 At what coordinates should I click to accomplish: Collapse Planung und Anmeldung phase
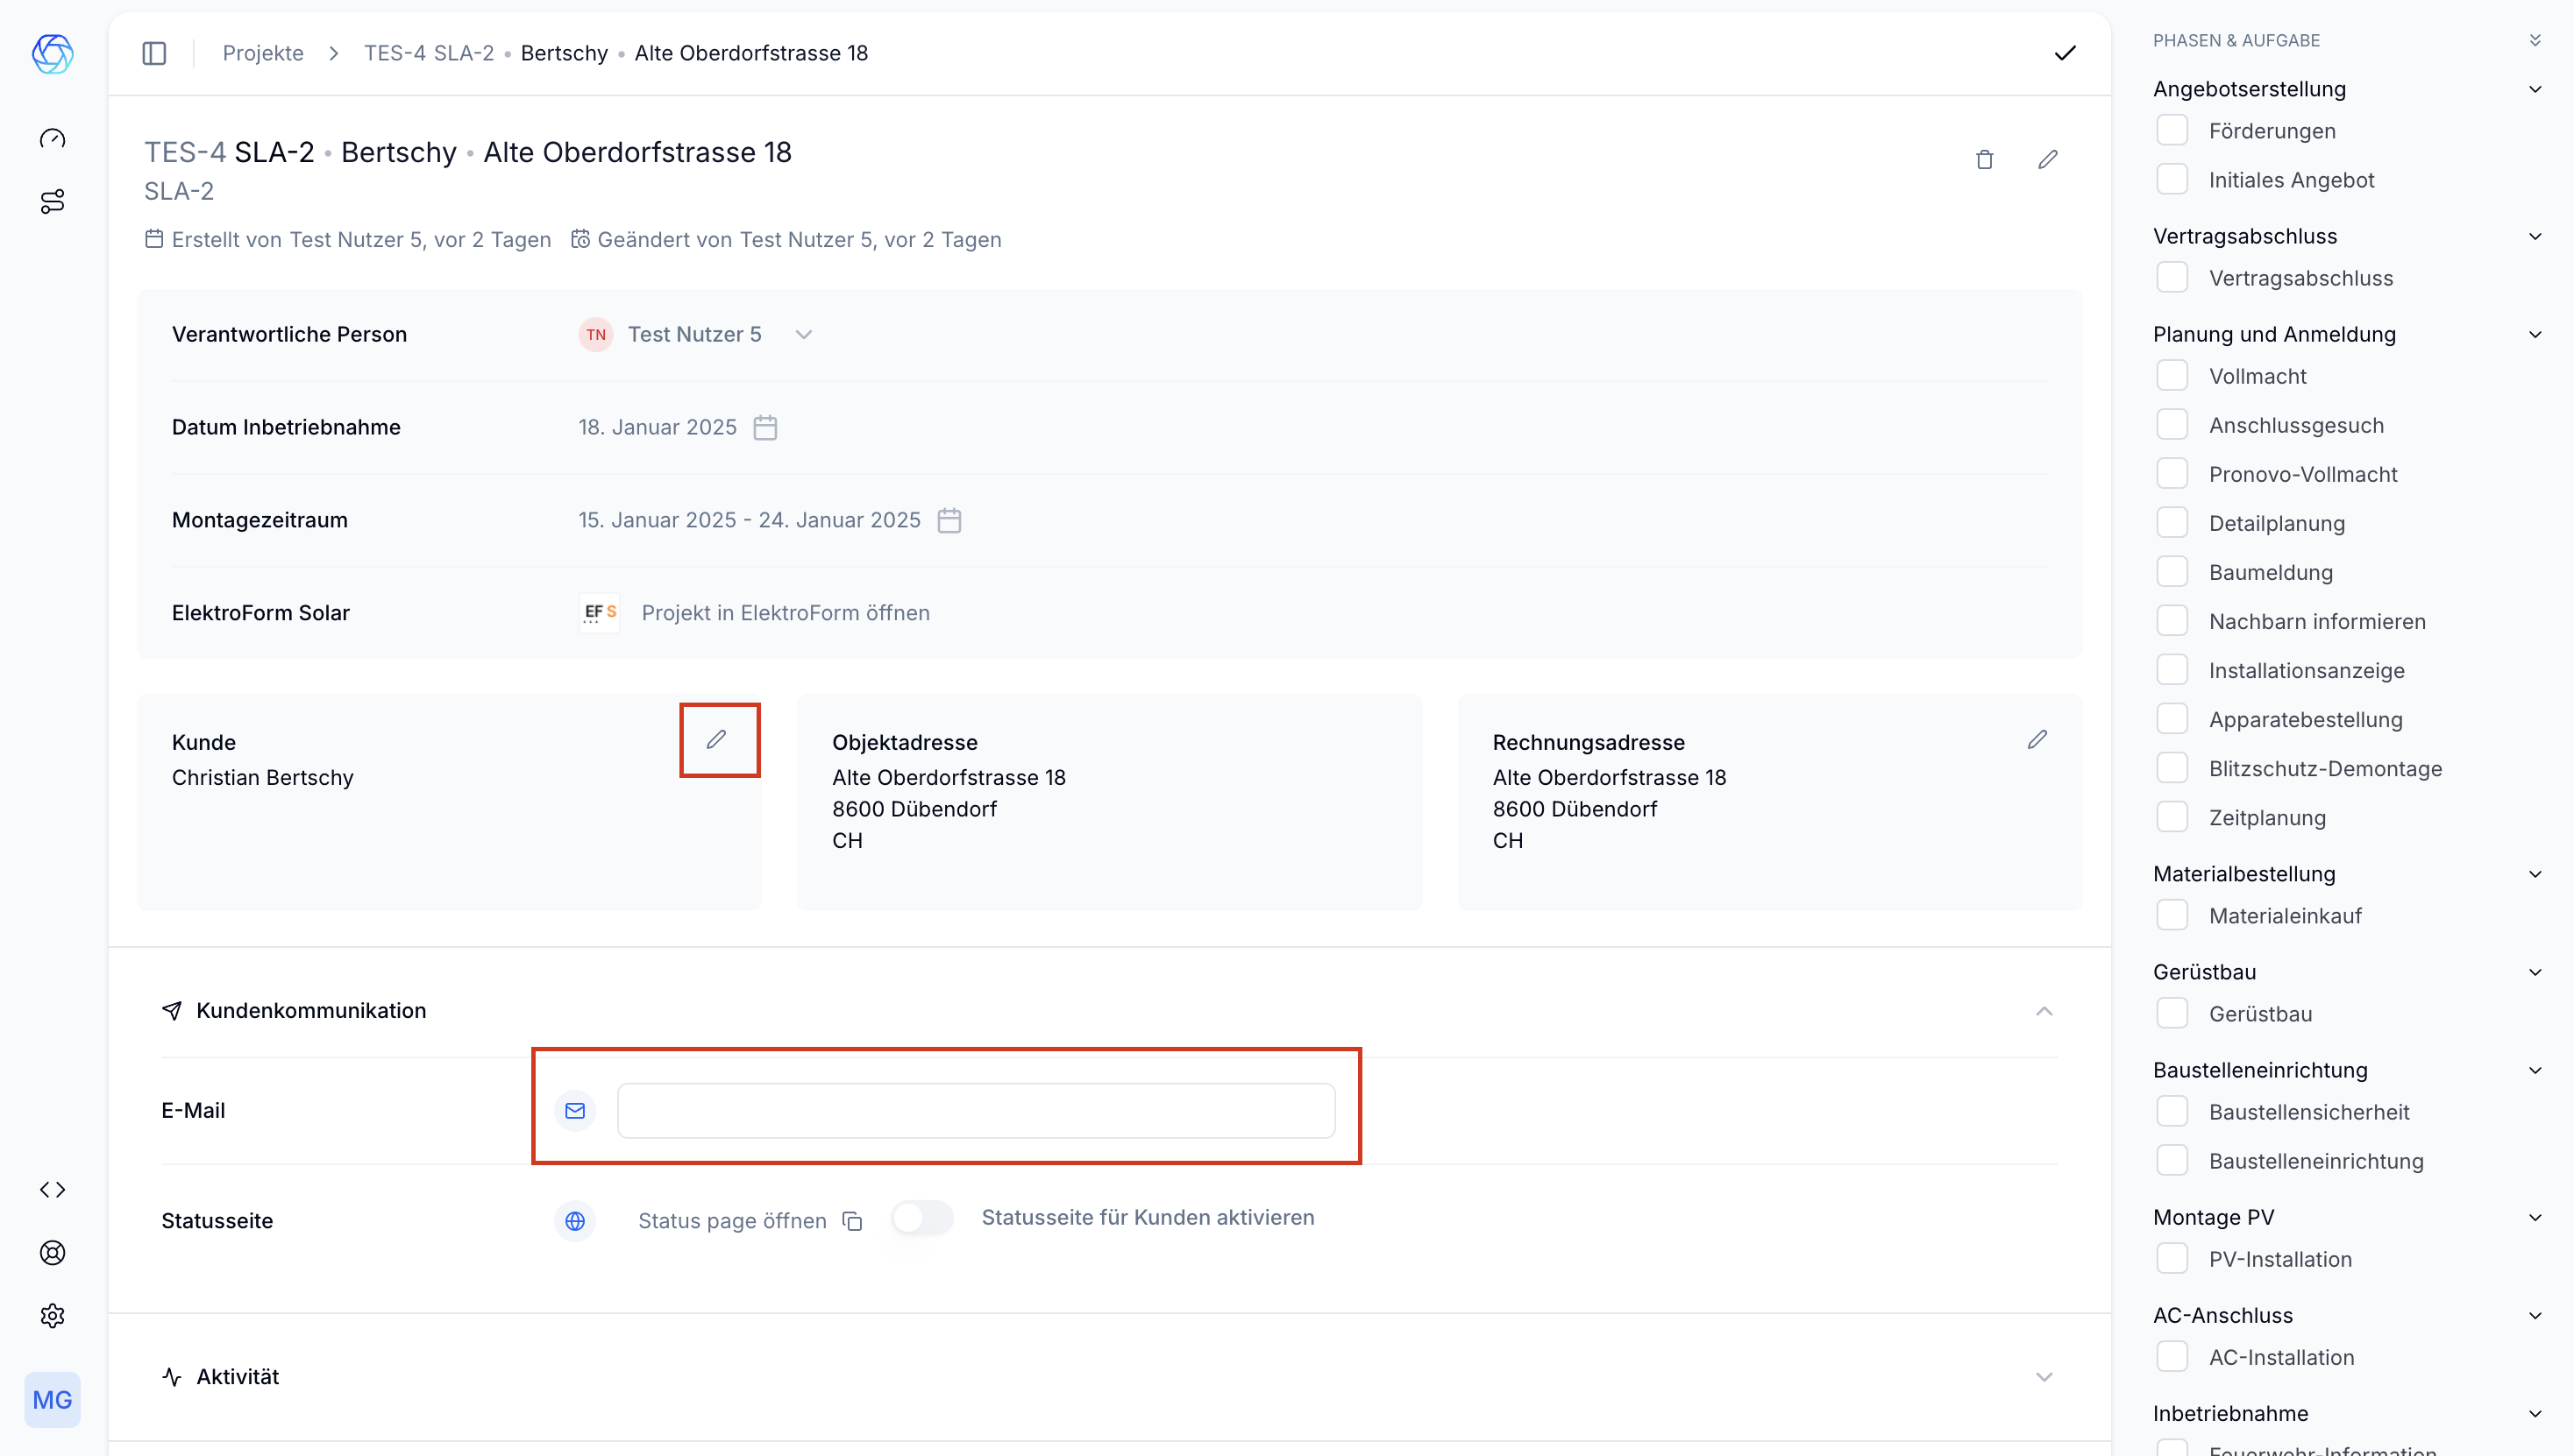(x=2535, y=335)
